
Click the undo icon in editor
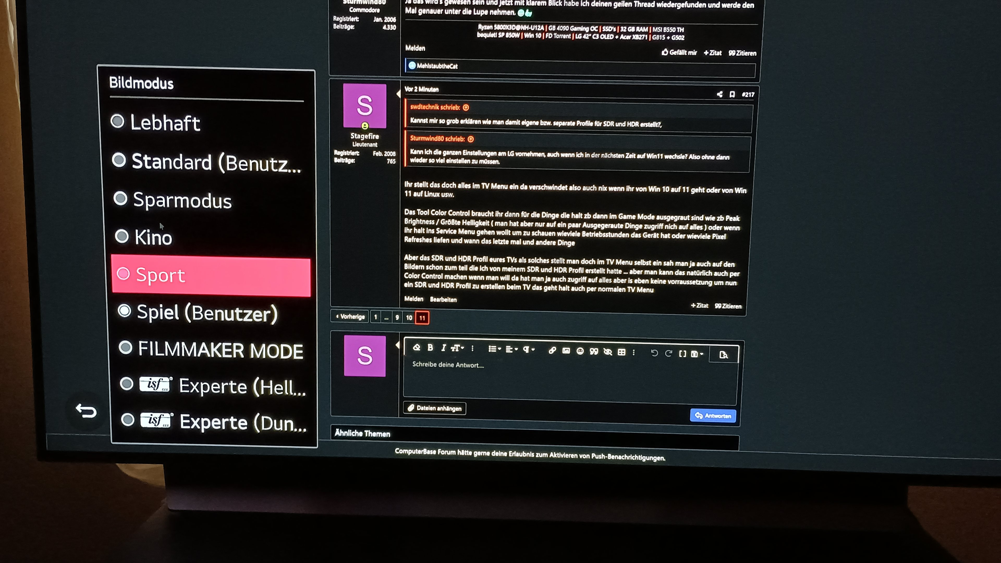[654, 353]
